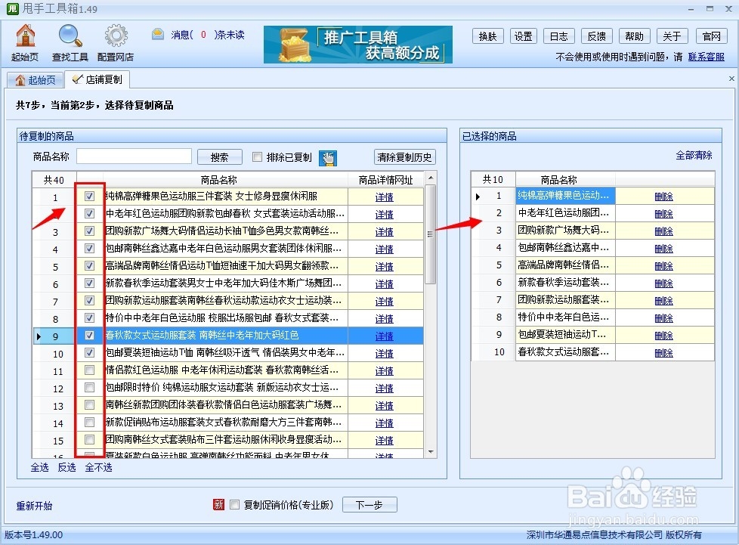Open the 查找工具 magnifier icon

pyautogui.click(x=70, y=43)
